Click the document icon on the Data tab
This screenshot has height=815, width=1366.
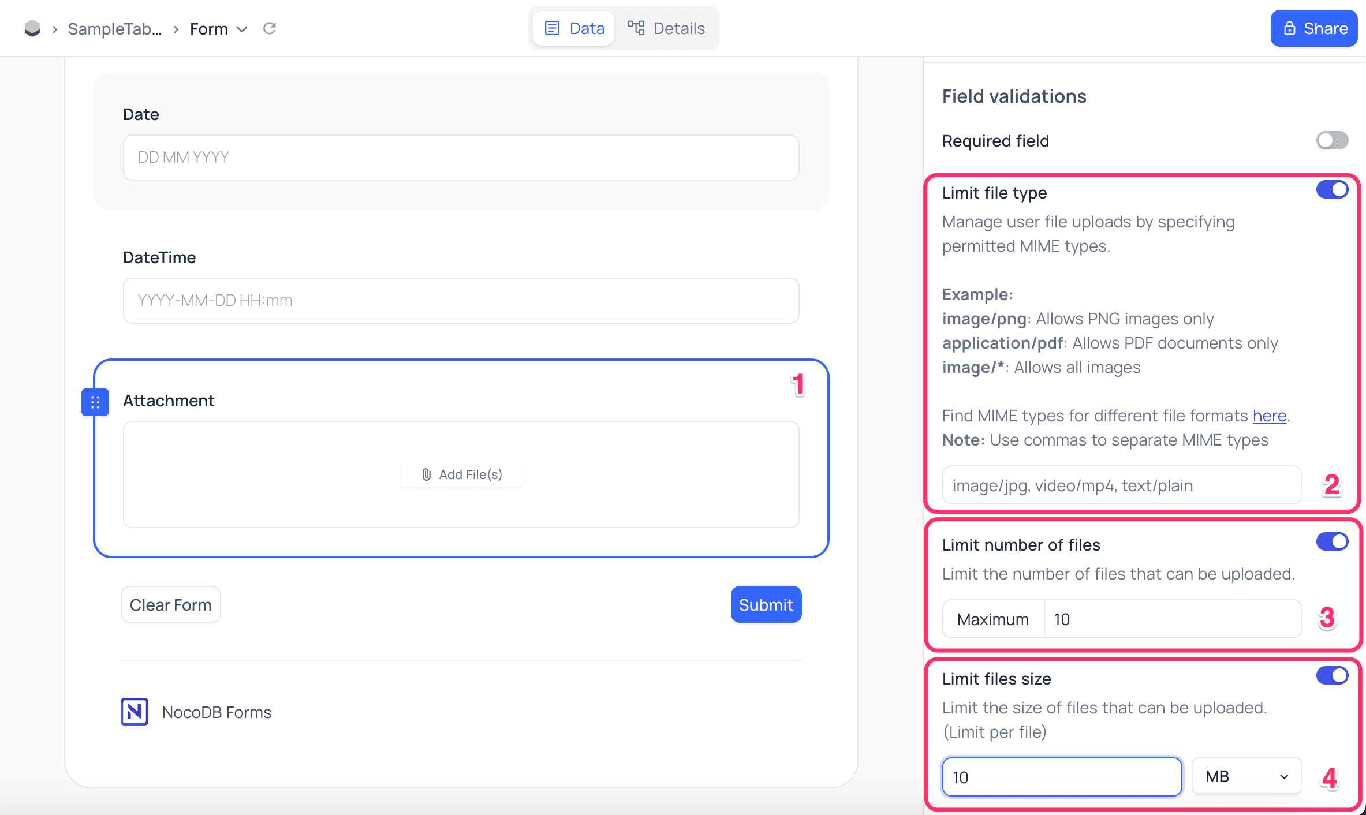pyautogui.click(x=553, y=28)
